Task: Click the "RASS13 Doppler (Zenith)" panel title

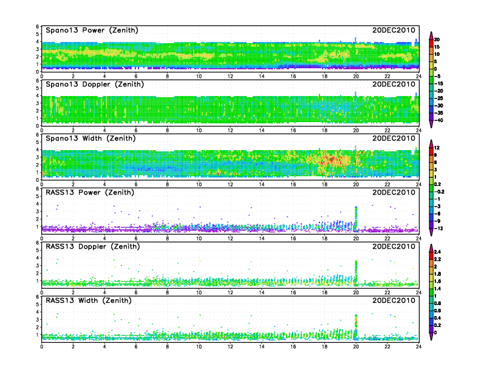Action: pos(93,246)
